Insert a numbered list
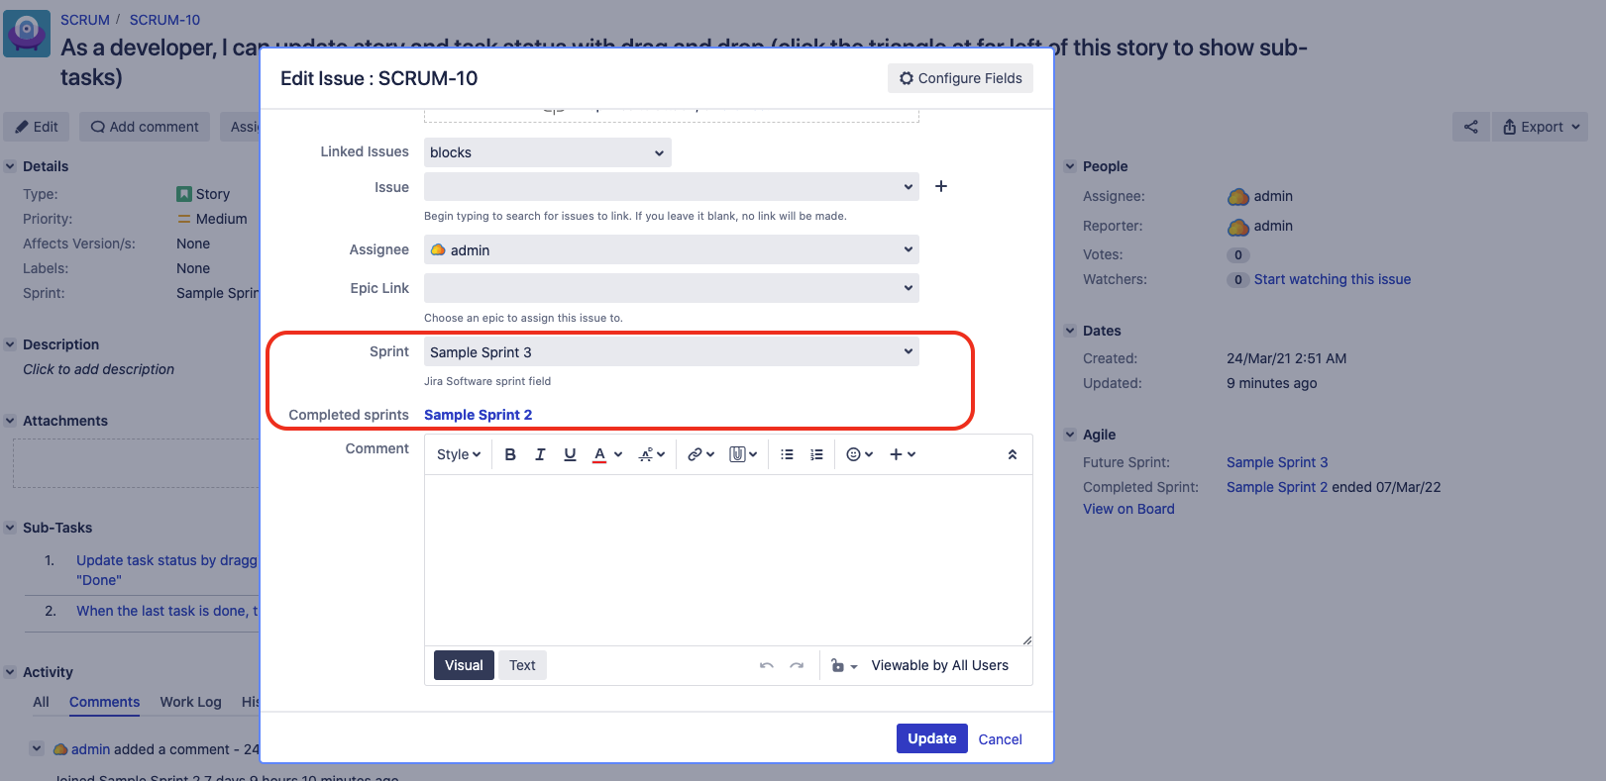The height and width of the screenshot is (781, 1606). (x=816, y=454)
